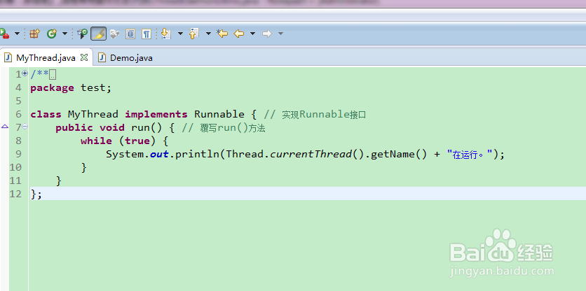Open the External Tools dropdown arrow
The height and width of the screenshot is (291, 586).
(x=18, y=34)
